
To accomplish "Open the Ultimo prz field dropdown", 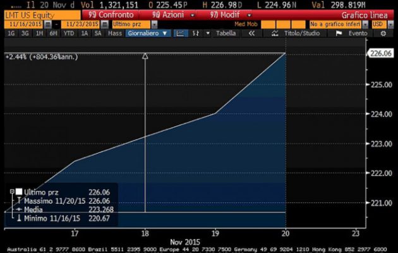I will (135, 23).
